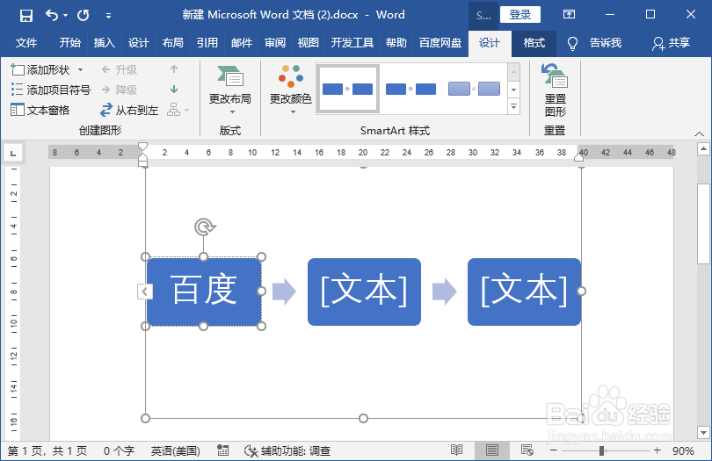Click the word count 0 个字

tap(119, 451)
